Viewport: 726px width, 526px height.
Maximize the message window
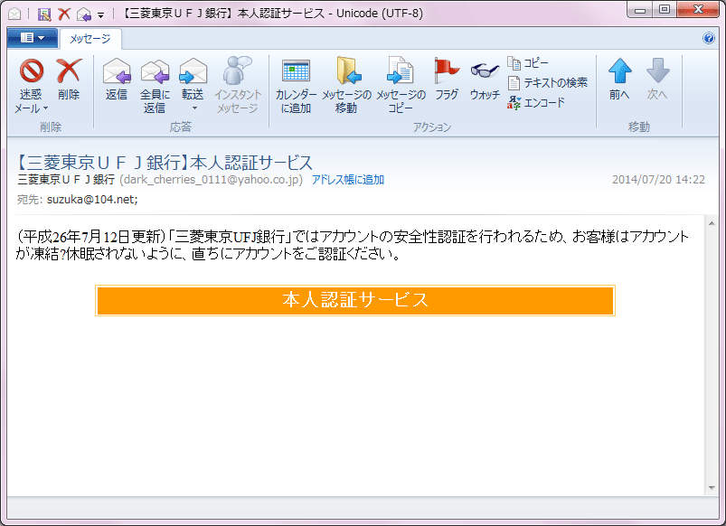click(x=665, y=10)
